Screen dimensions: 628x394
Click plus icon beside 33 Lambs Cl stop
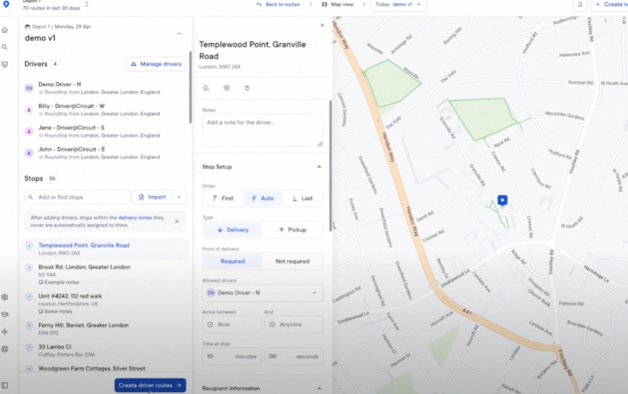pos(29,348)
